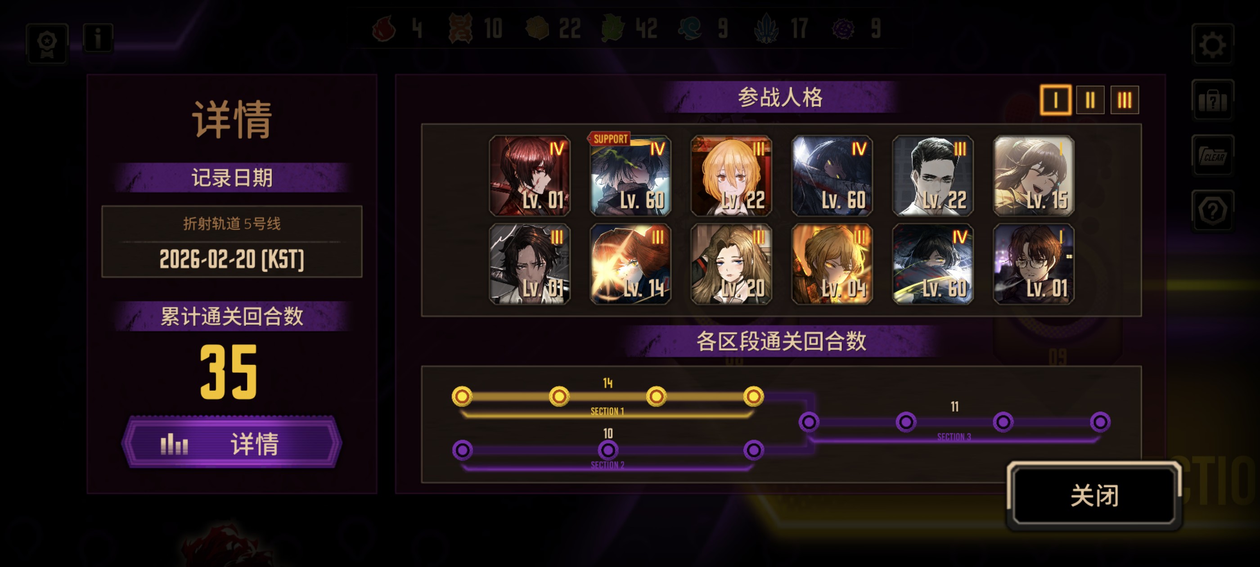Click the middle node of Section 2
The width and height of the screenshot is (1260, 567).
point(608,450)
